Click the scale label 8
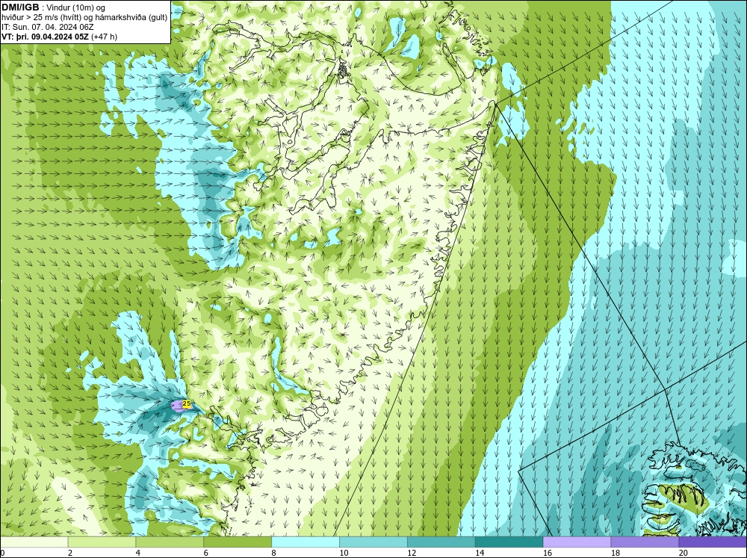Screen dimensions: 747x558 point(274,553)
